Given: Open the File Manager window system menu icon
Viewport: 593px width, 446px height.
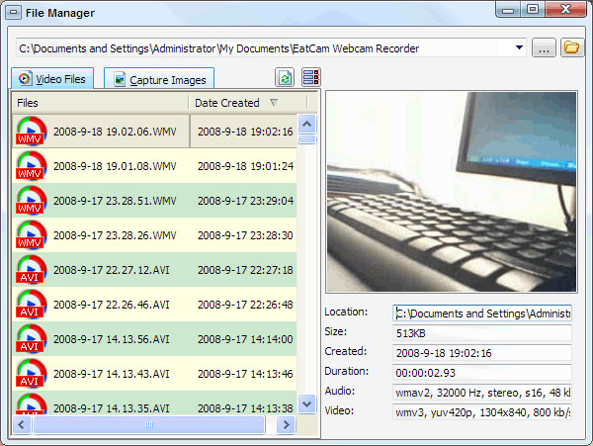Looking at the screenshot, I should point(13,13).
